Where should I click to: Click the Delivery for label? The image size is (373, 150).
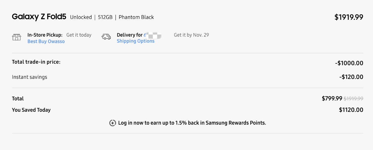click(x=130, y=35)
